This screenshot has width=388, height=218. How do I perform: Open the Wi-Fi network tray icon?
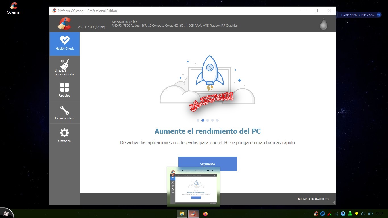pos(336,214)
